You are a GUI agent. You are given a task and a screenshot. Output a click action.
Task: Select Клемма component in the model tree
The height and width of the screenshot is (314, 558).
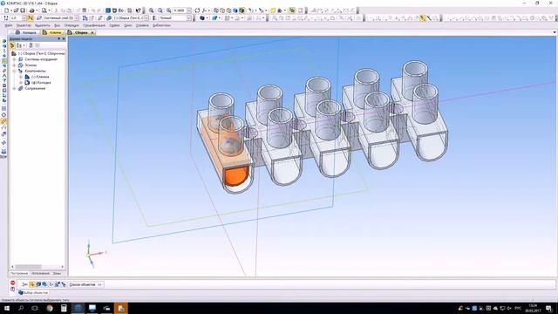[40, 77]
